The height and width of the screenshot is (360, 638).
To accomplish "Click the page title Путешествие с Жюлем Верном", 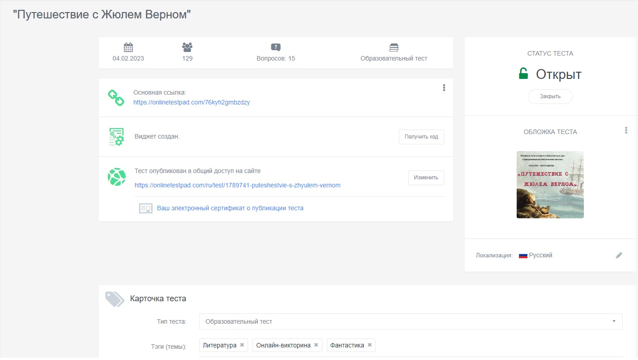I will tap(102, 15).
